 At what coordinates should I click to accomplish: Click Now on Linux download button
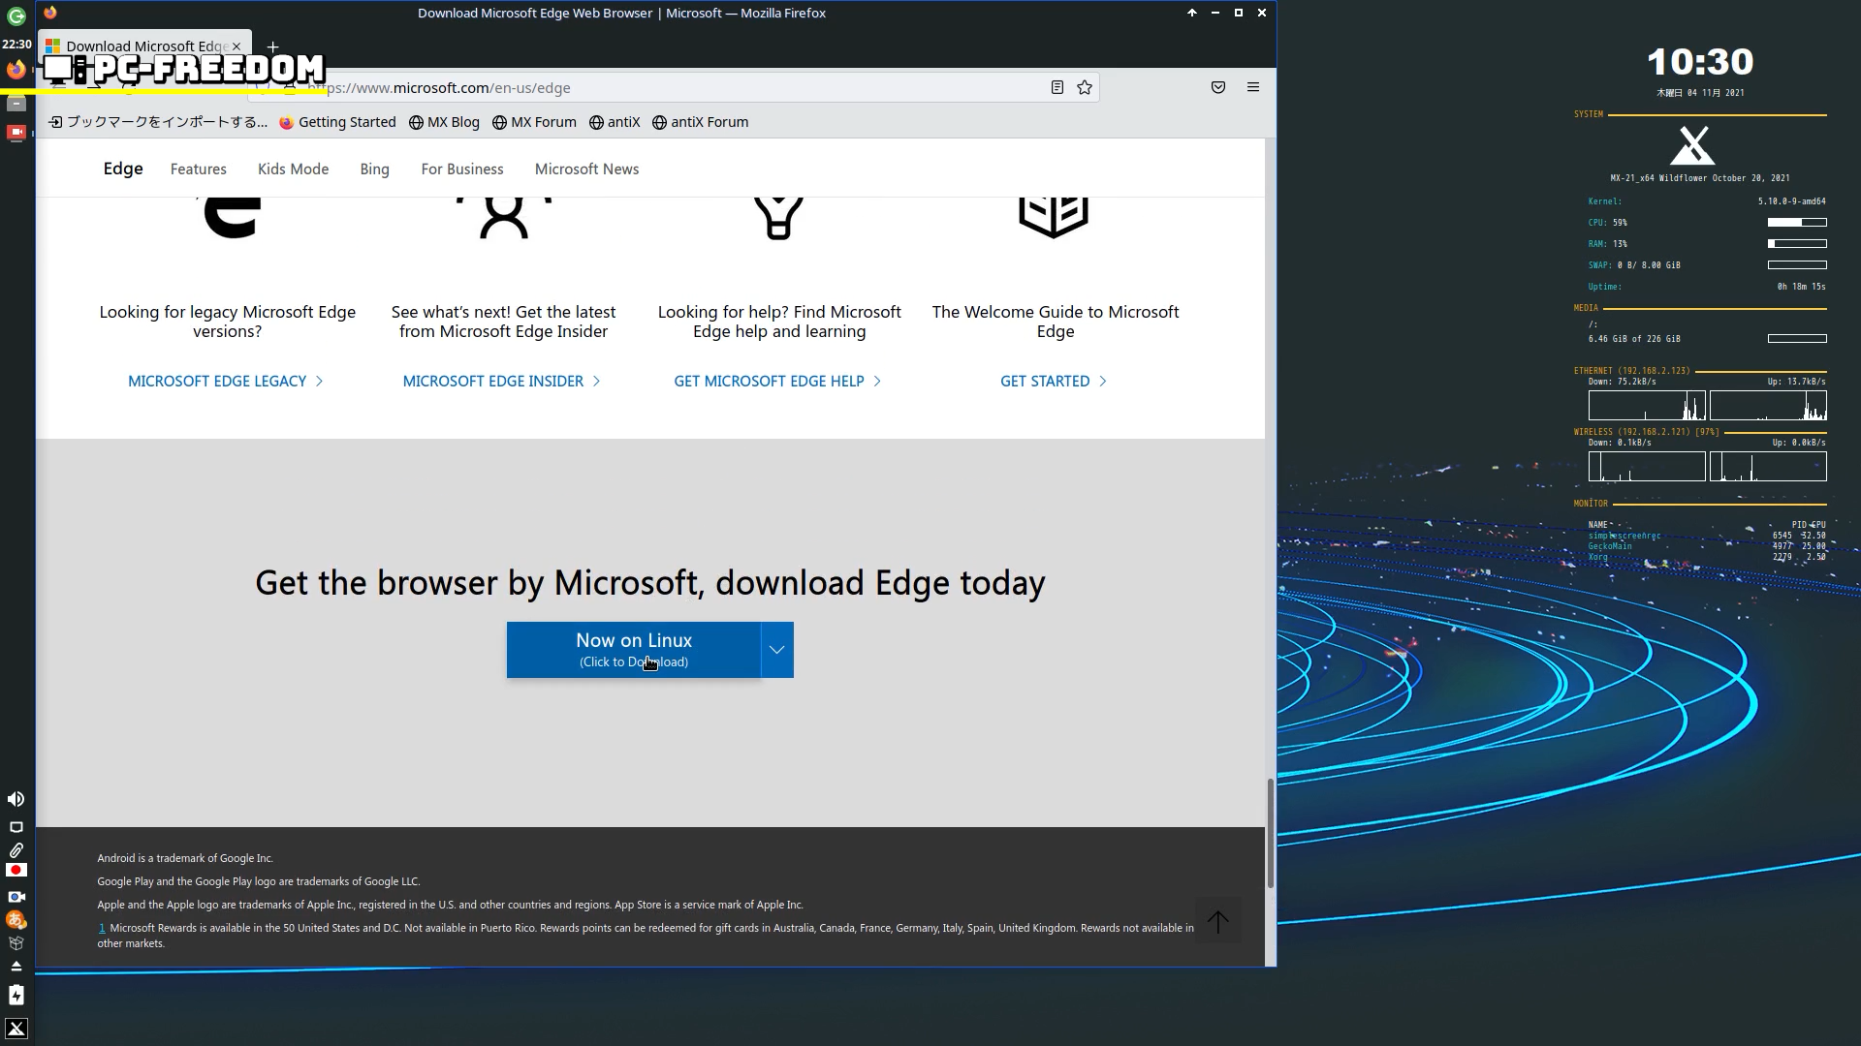[633, 650]
